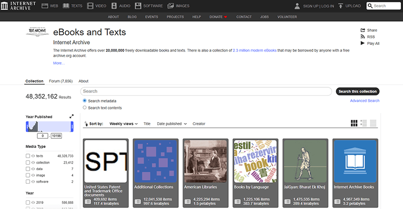Switch to the About tab
The image size is (403, 209).
83,81
